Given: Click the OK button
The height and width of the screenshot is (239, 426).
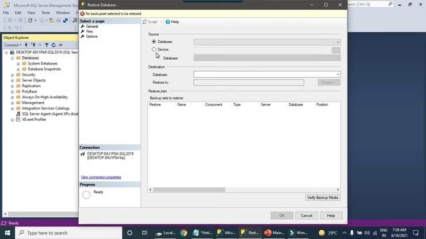Looking at the screenshot, I should pos(282,215).
